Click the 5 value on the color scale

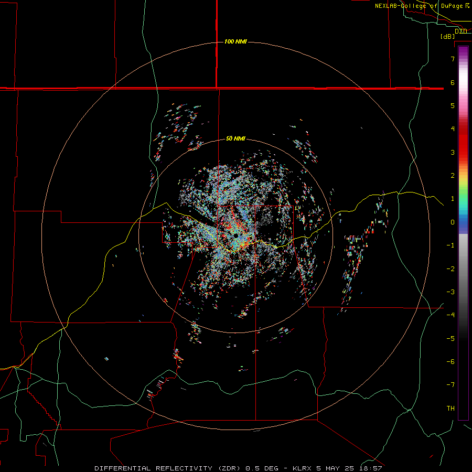453,105
